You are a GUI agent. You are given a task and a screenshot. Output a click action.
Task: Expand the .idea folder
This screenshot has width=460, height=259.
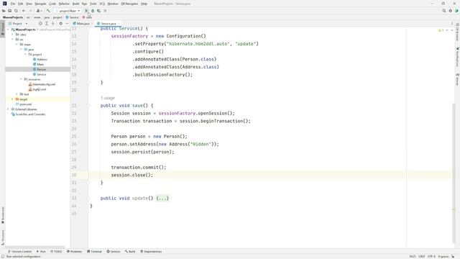coord(12,35)
